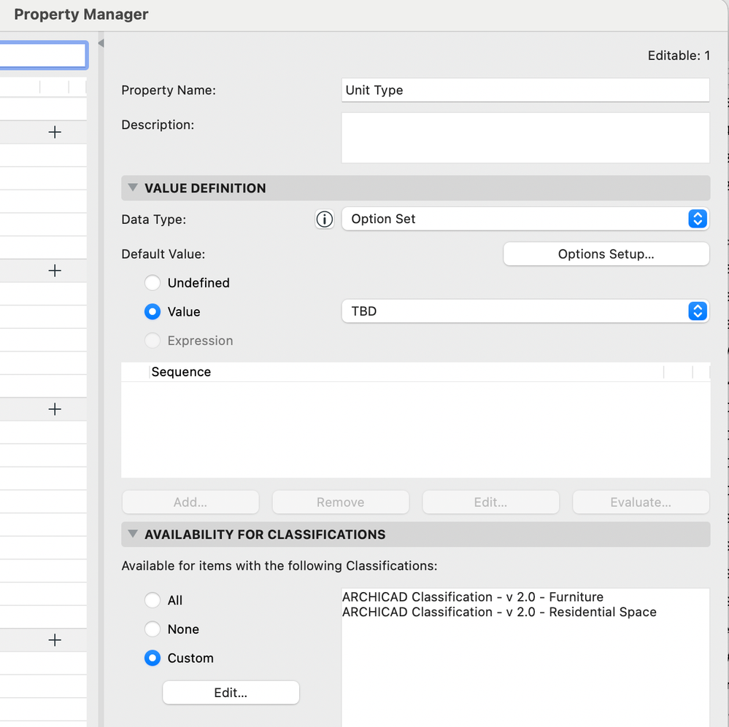Select the Undefined default value option

[153, 283]
